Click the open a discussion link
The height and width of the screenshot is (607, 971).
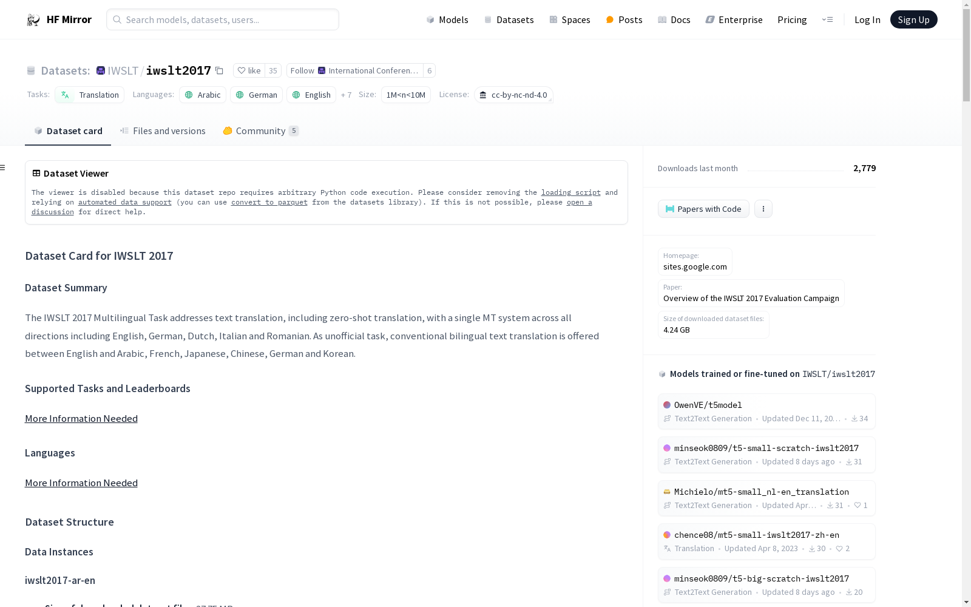tap(579, 202)
